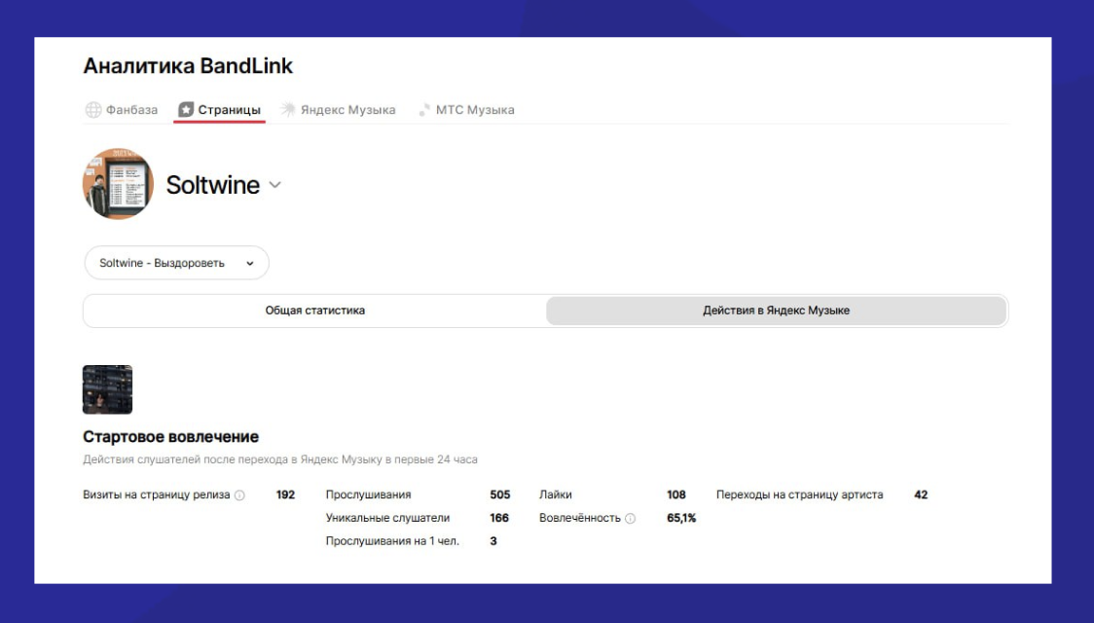Open the Фанбаза tab

tap(131, 110)
